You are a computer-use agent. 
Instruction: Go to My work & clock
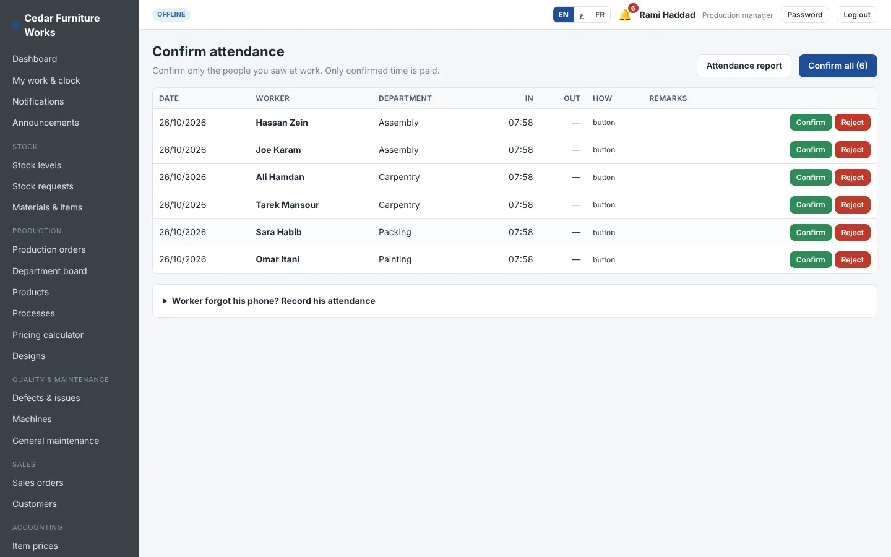point(69,80)
